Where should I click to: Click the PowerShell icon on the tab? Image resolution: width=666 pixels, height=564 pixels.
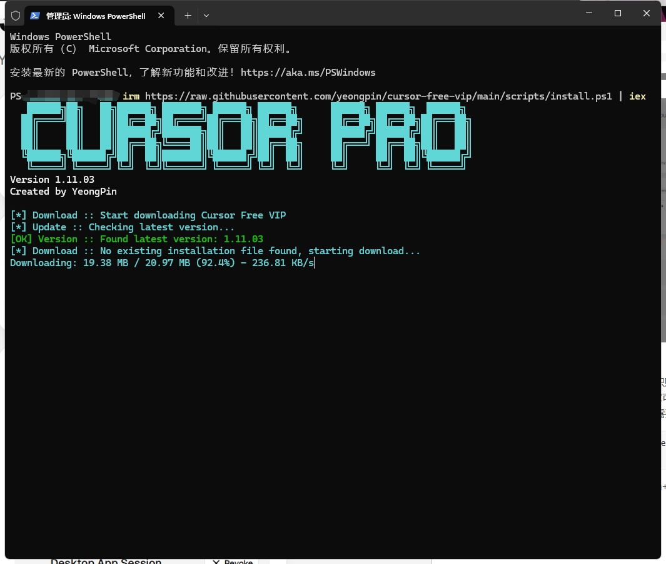click(35, 16)
